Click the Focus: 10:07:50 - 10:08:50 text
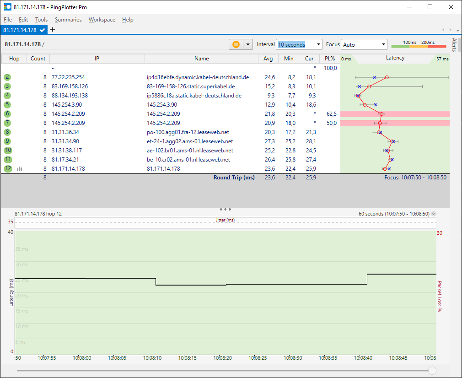The width and height of the screenshot is (462, 378). point(415,178)
